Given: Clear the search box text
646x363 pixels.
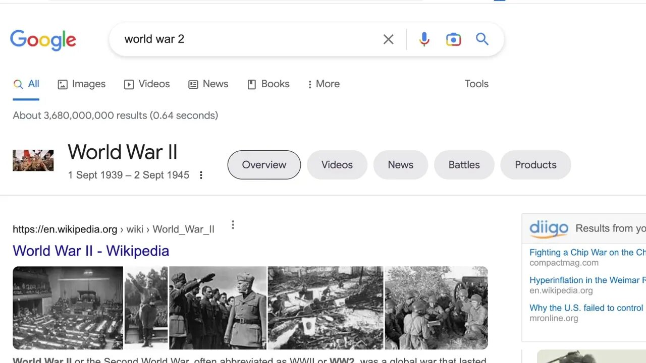Looking at the screenshot, I should 388,39.
